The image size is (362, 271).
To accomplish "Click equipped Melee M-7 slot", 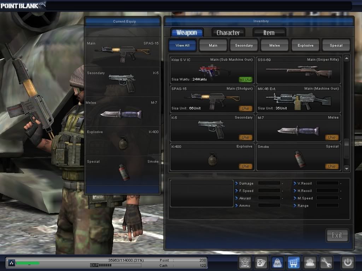I will pos(123,111).
